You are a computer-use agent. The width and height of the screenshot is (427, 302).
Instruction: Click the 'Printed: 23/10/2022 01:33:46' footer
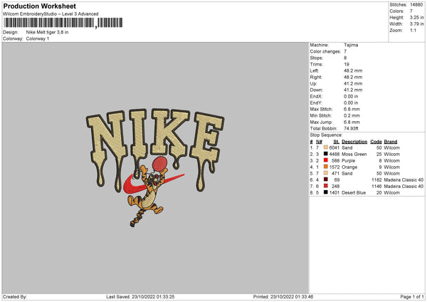point(283,297)
